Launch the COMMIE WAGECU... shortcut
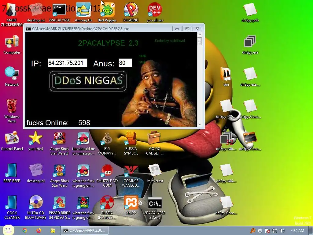This screenshot has width=313, height=235. 131,171
